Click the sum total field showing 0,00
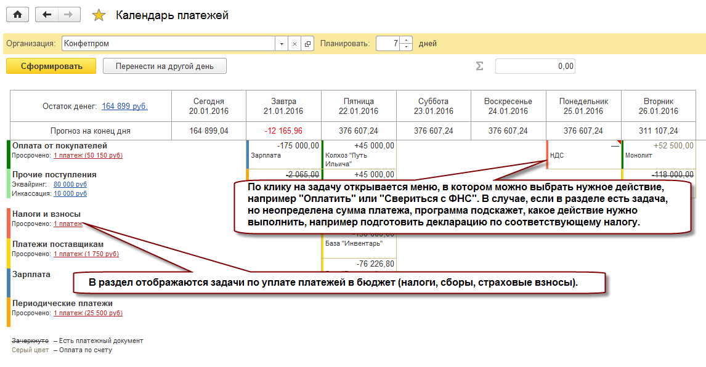The image size is (706, 367). click(535, 66)
